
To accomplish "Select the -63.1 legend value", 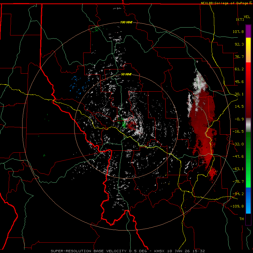I will [238, 169].
